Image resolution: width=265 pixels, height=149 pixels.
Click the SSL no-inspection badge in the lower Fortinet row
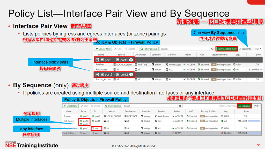click(x=202, y=116)
